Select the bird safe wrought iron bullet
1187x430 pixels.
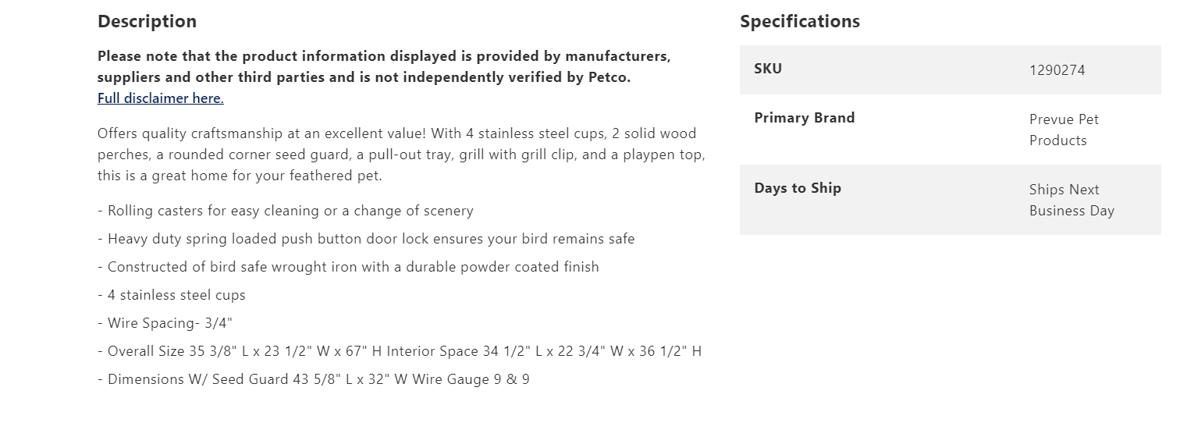[348, 267]
